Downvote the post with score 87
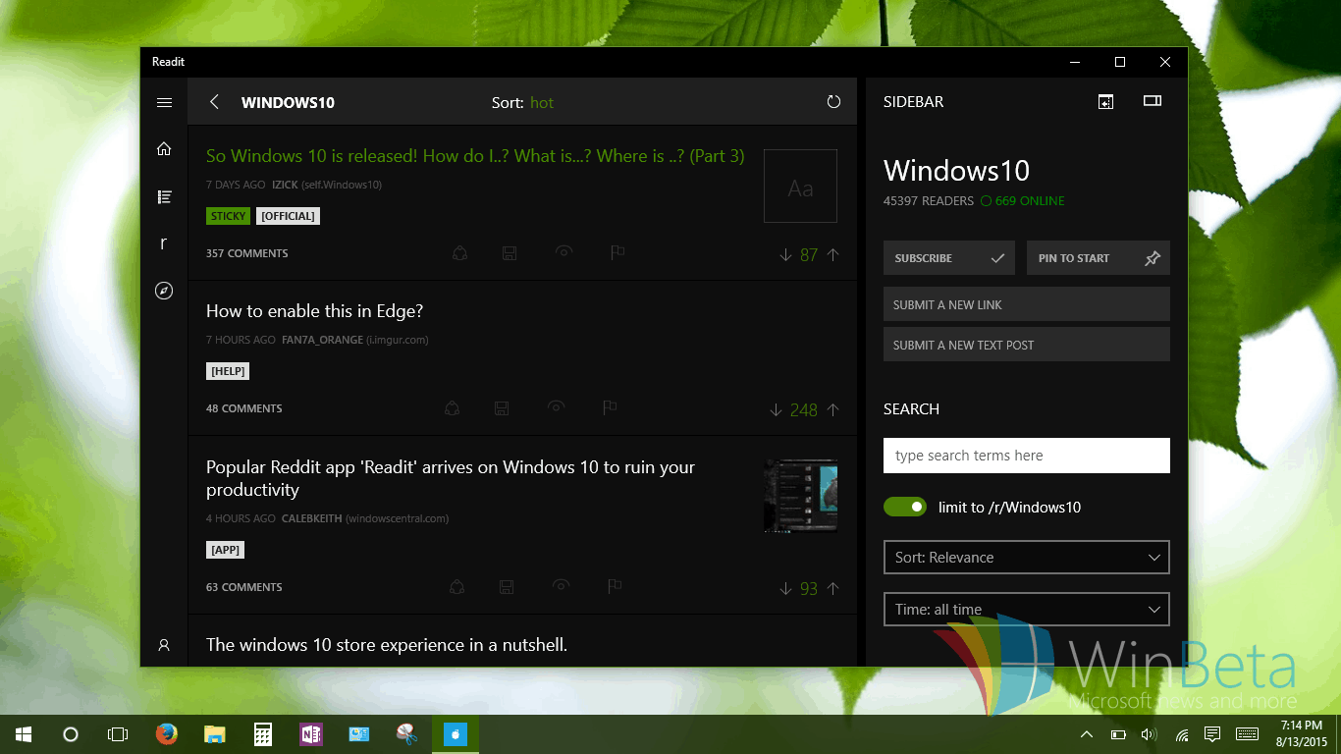The image size is (1341, 754). click(x=785, y=254)
